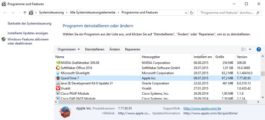Click the QuickTime 7 list icon
This screenshot has height=120, width=265.
(x=58, y=78)
